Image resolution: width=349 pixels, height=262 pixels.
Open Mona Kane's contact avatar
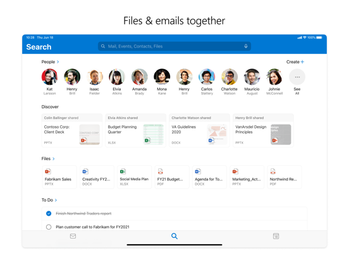162,77
